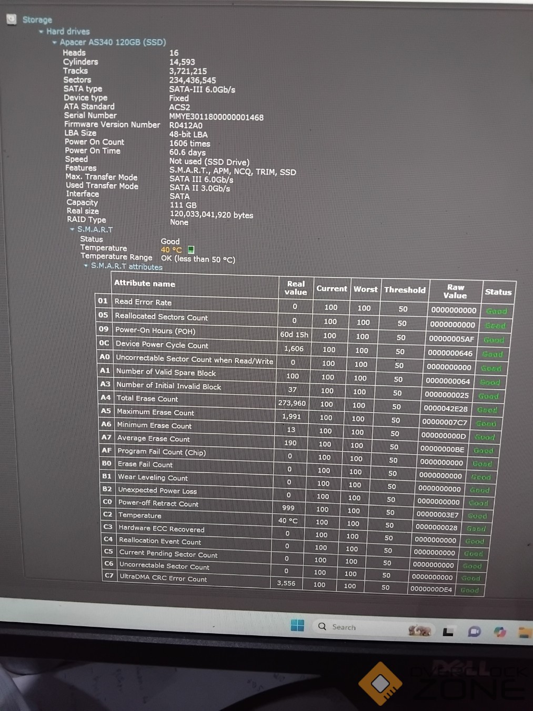Click the Threshold column header

(405, 289)
